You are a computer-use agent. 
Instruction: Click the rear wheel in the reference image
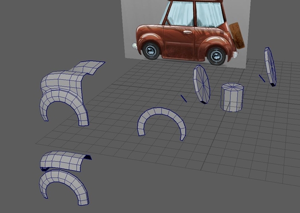pyautogui.click(x=217, y=56)
